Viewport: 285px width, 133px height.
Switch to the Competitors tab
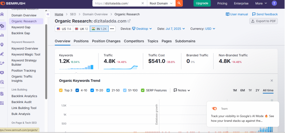coord(134,41)
